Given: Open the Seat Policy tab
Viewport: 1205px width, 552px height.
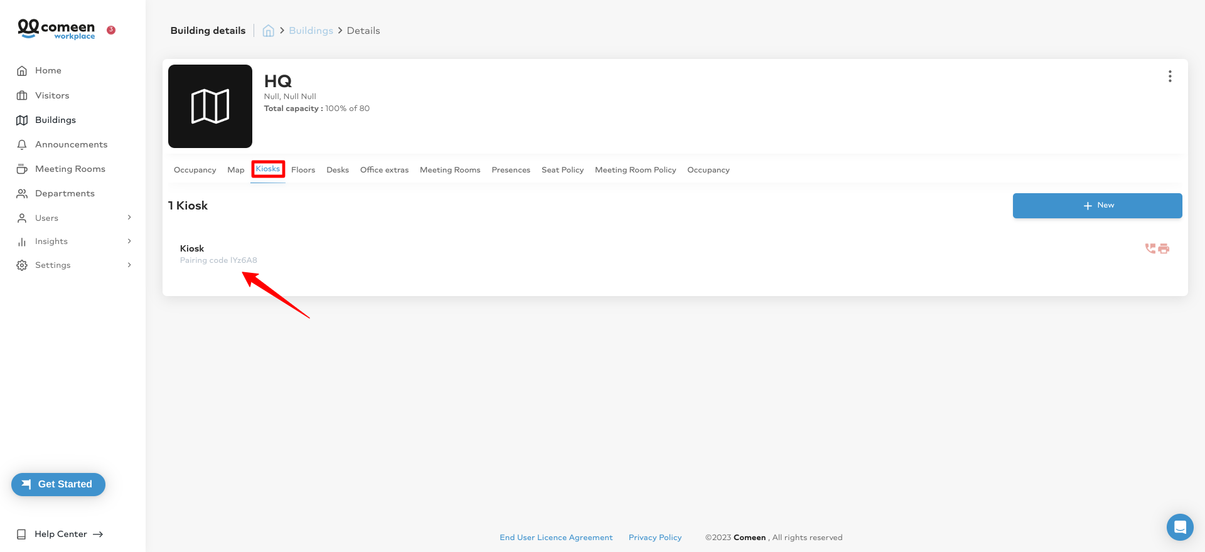Looking at the screenshot, I should [x=562, y=170].
